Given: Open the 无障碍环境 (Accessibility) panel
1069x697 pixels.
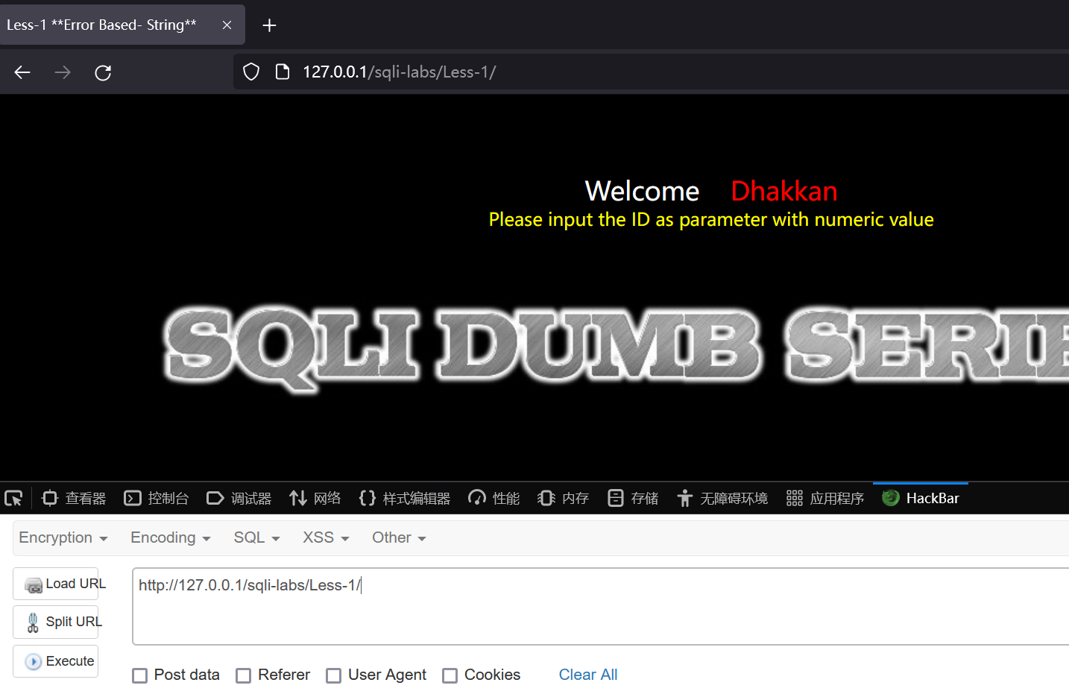Looking at the screenshot, I should [x=722, y=497].
